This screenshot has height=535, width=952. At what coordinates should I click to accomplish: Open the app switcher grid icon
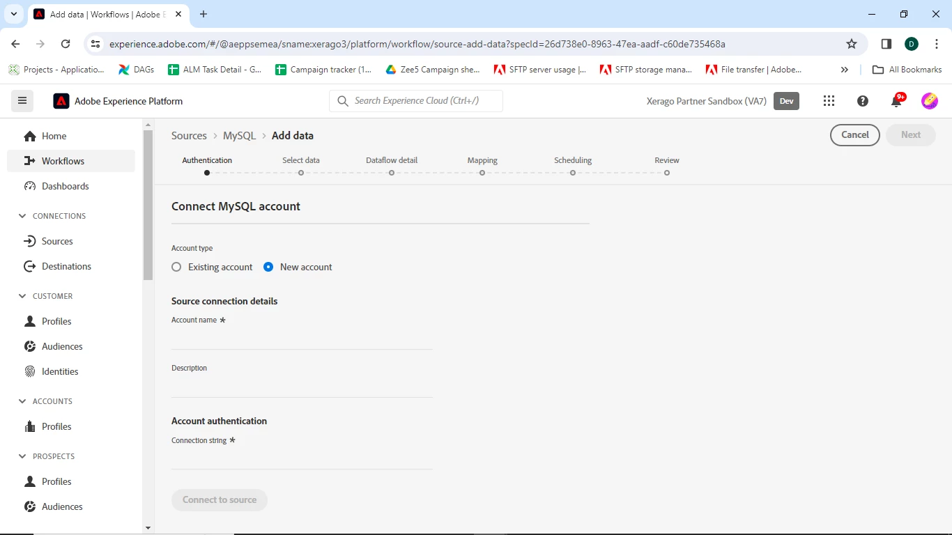coord(829,101)
